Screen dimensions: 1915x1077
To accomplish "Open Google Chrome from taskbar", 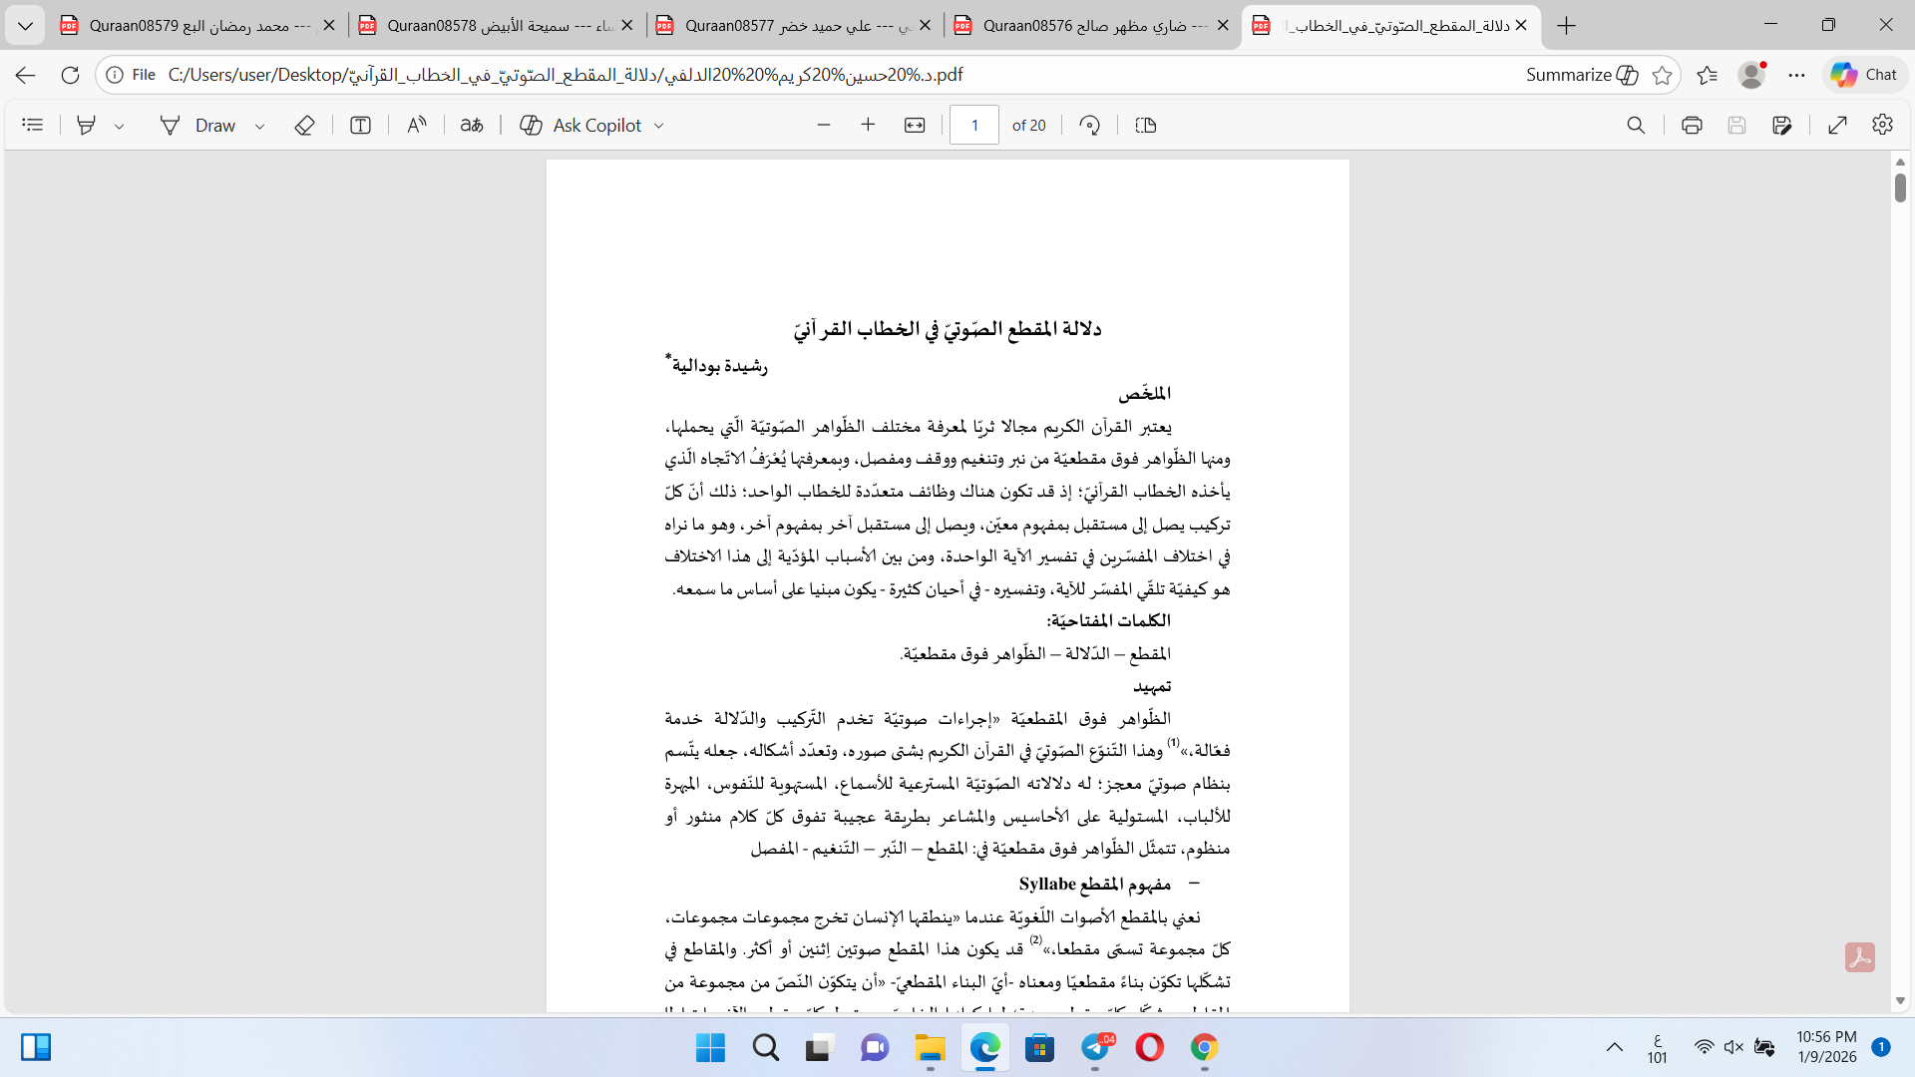I will [1204, 1047].
